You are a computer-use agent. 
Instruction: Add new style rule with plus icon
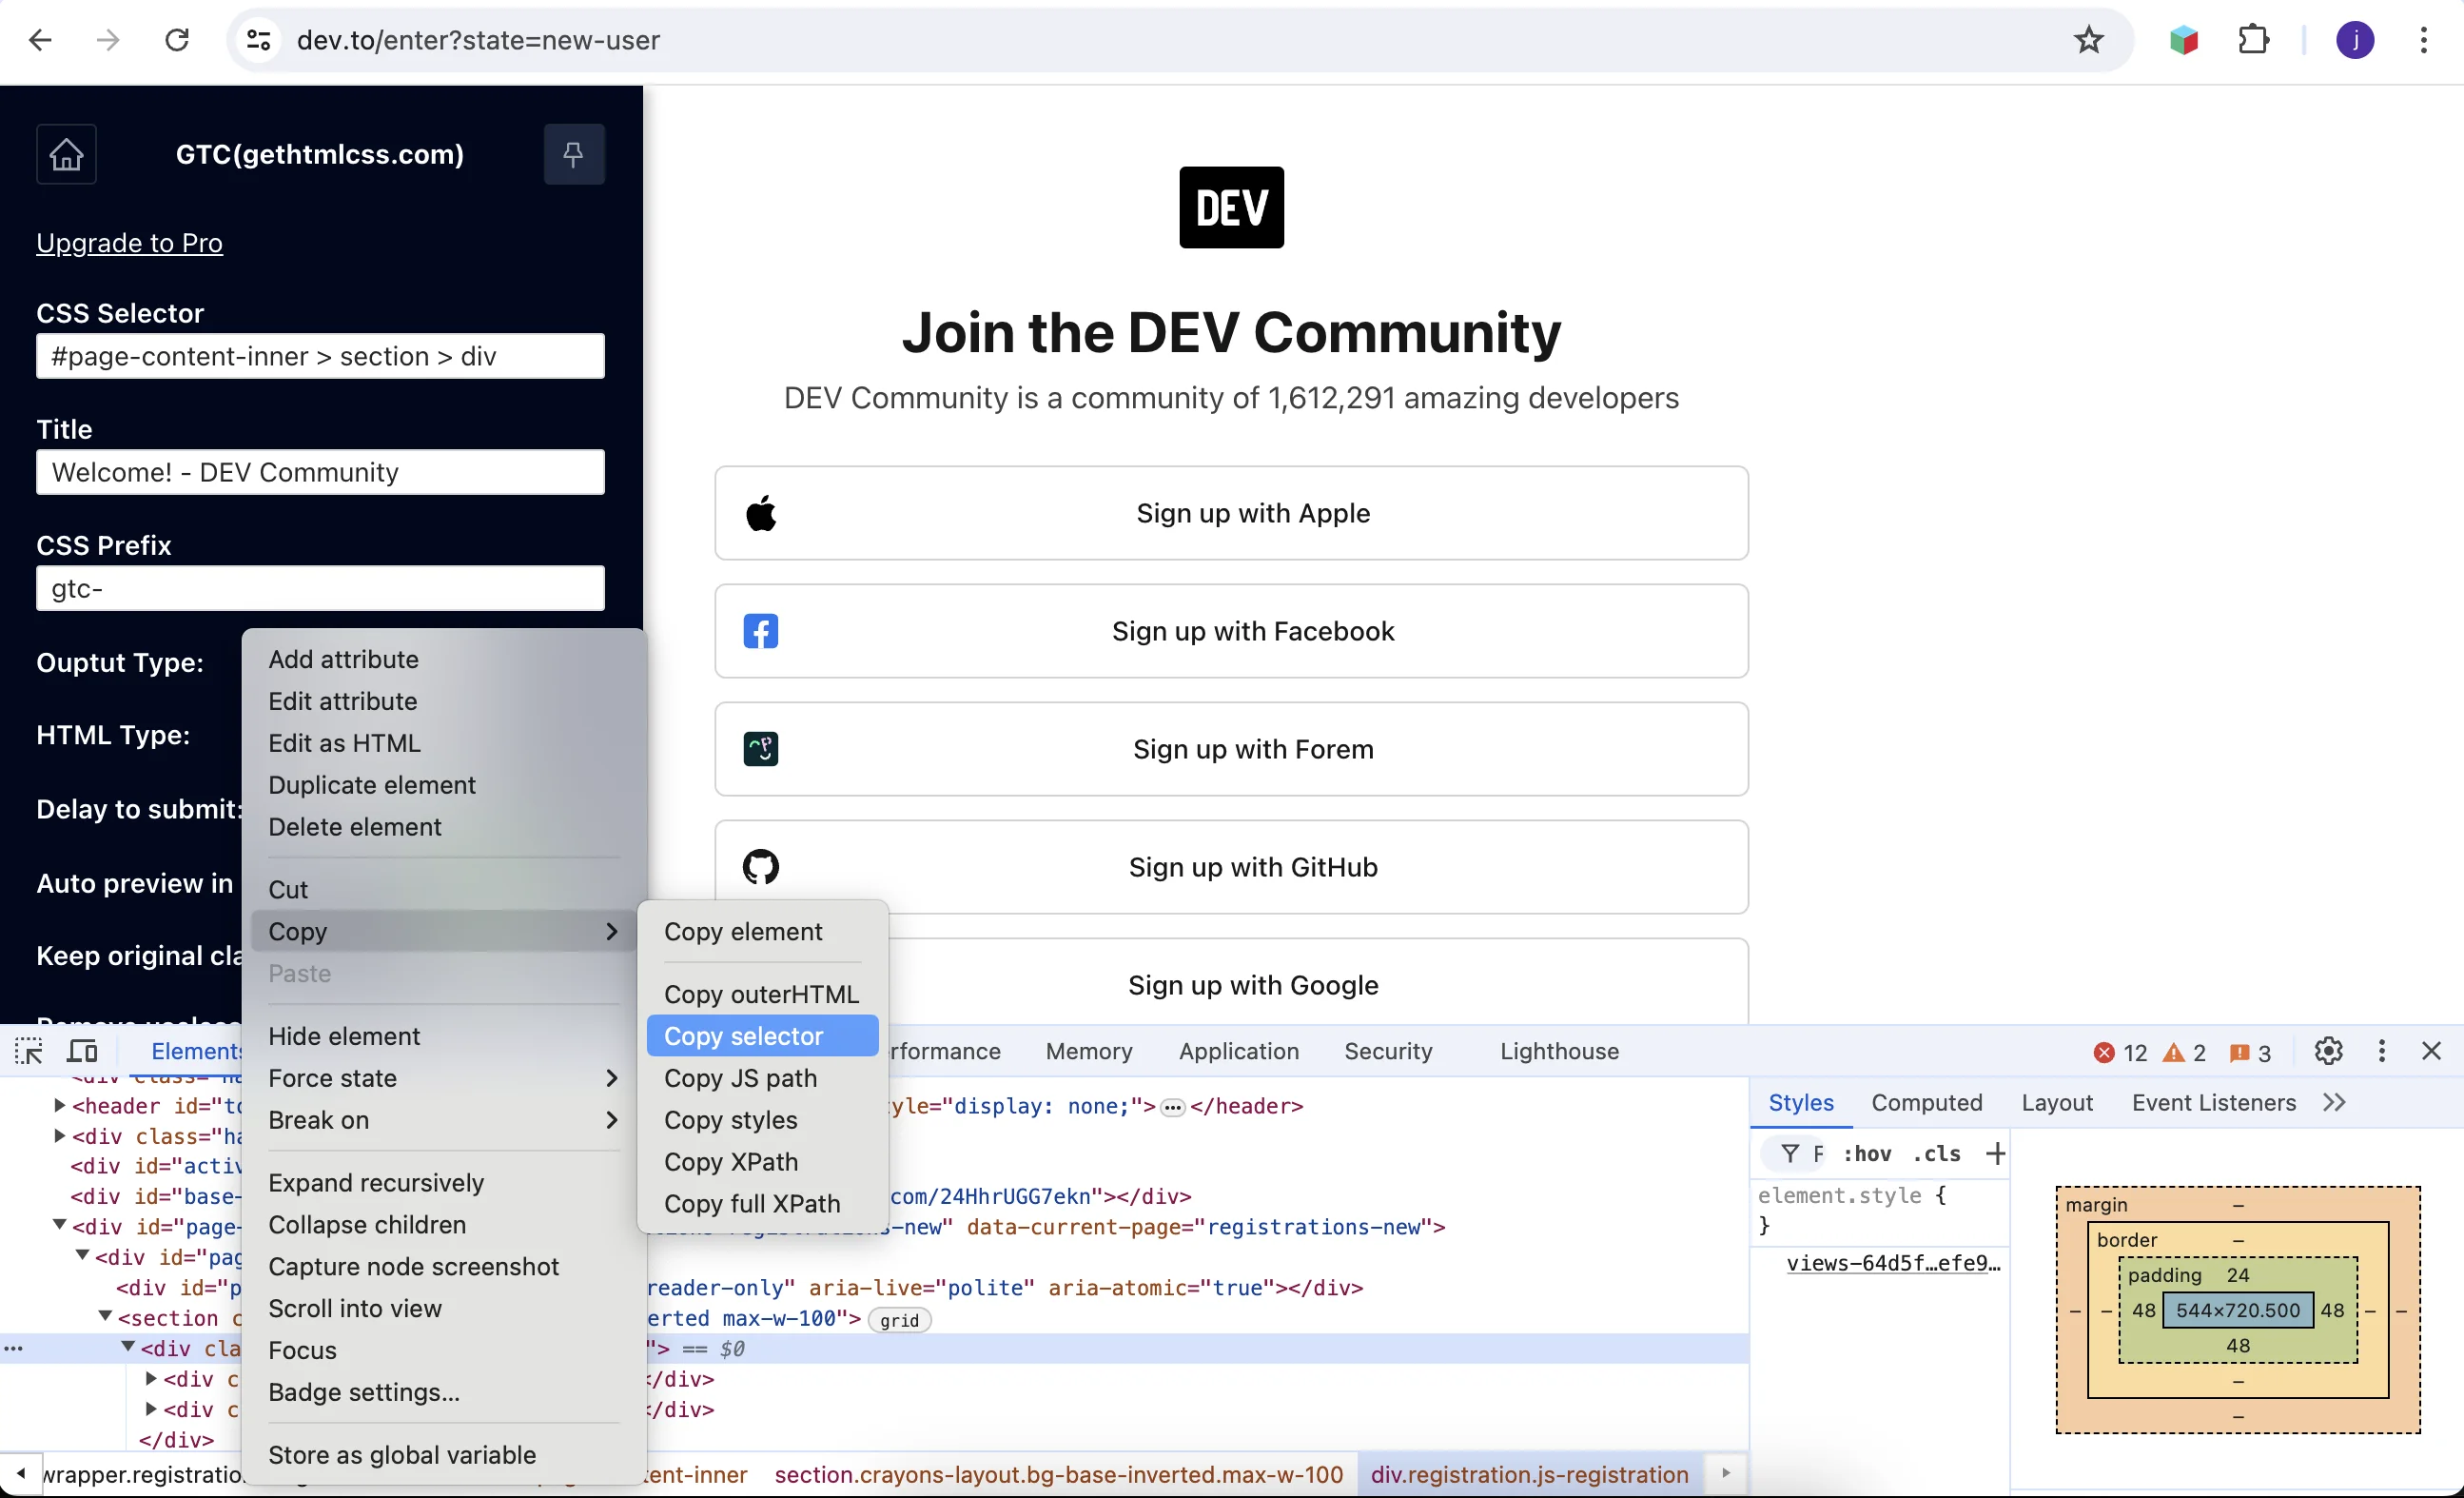point(1995,1153)
